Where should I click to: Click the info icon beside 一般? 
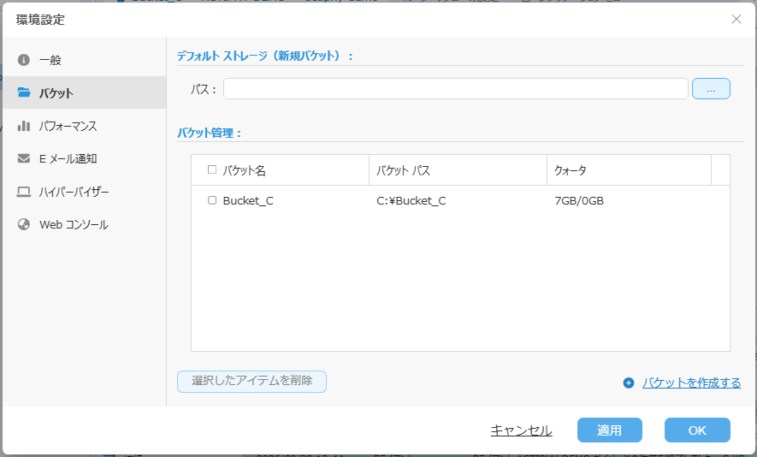24,60
